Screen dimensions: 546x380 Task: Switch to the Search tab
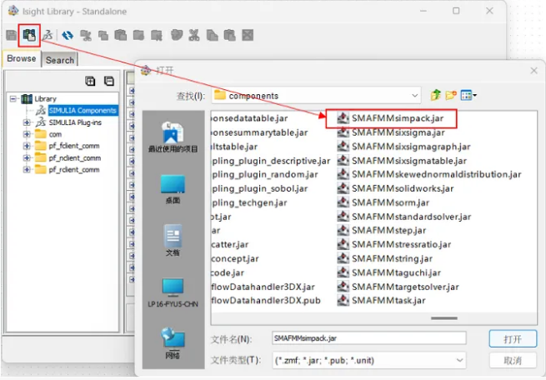(60, 60)
